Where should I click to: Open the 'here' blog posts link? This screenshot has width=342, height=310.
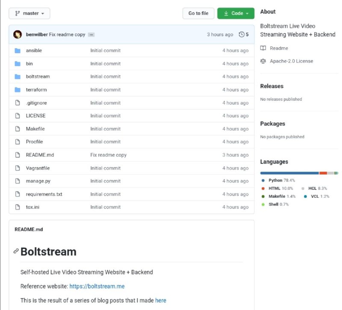tap(161, 301)
